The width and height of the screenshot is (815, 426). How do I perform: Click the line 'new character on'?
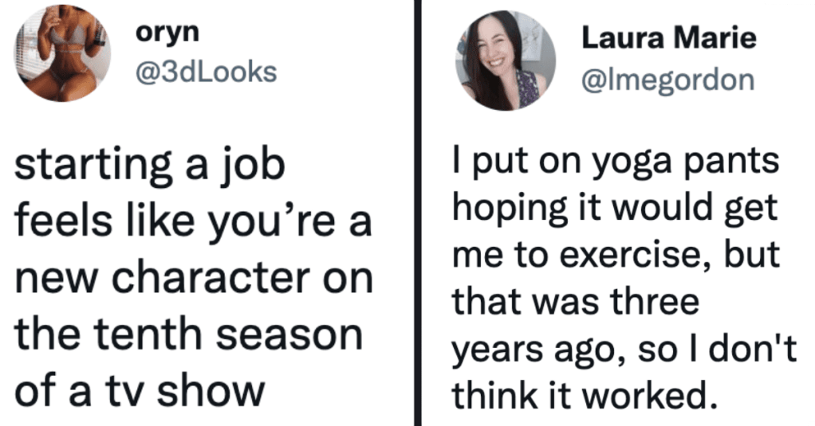tap(194, 279)
